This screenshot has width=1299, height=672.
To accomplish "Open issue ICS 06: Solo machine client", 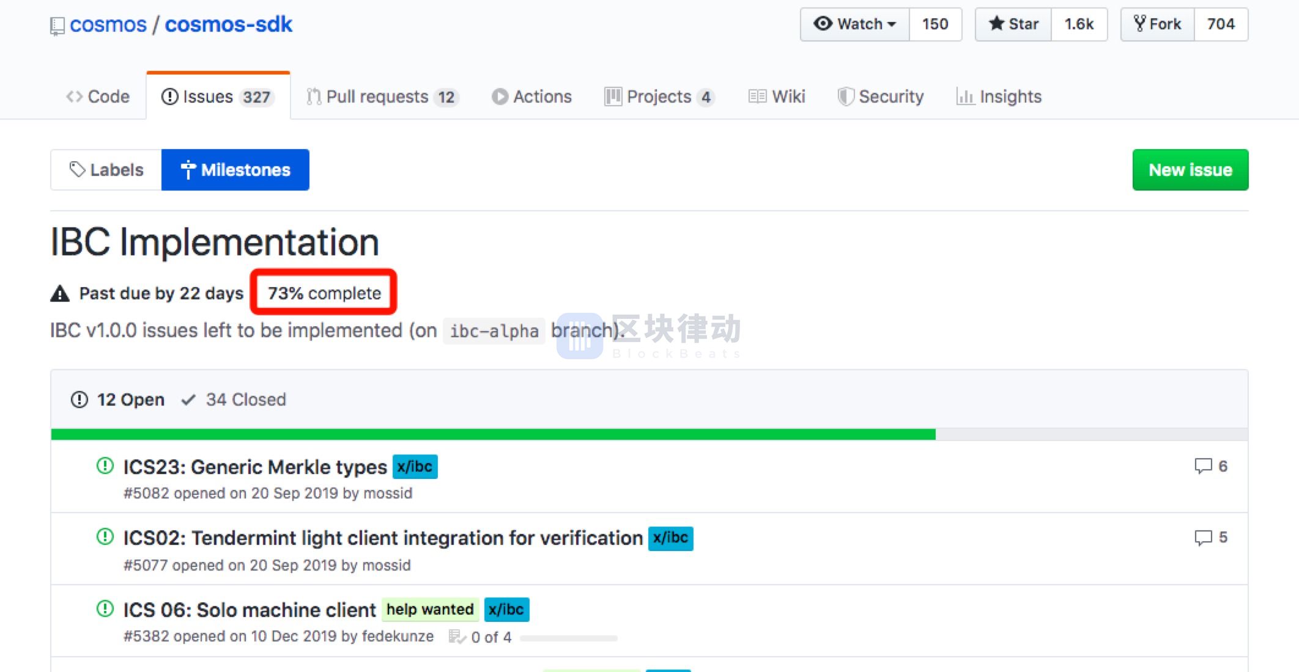I will coord(250,610).
